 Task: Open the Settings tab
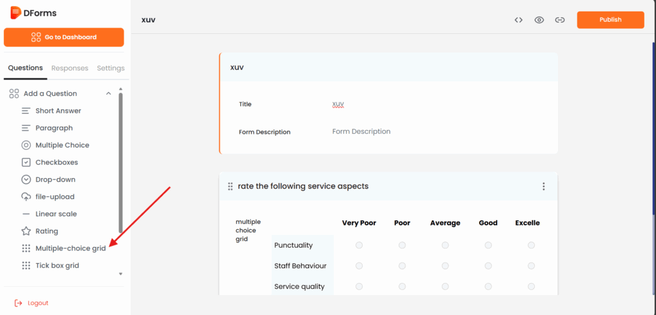[x=111, y=68]
